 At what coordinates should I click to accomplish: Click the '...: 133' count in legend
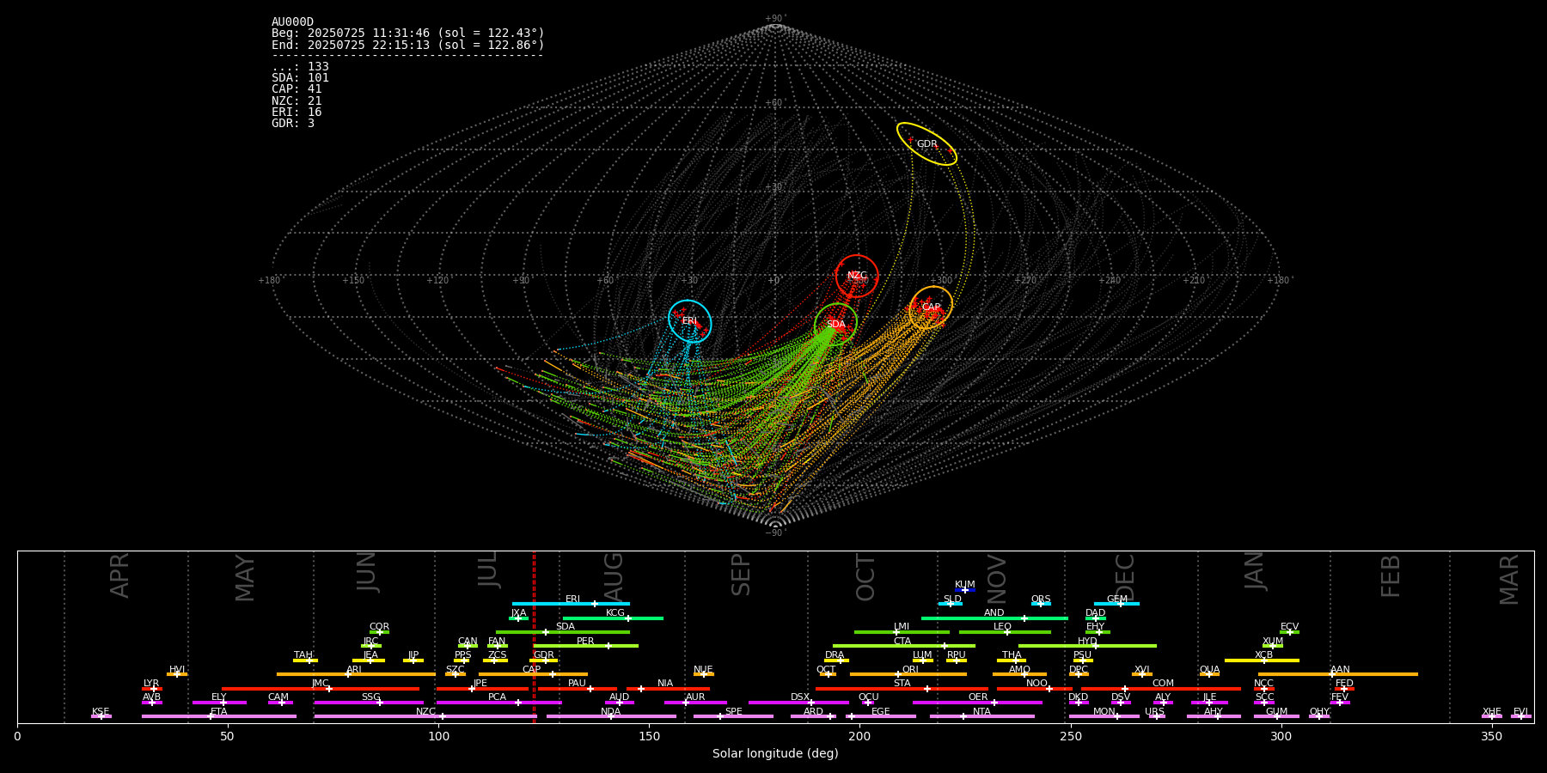point(300,67)
